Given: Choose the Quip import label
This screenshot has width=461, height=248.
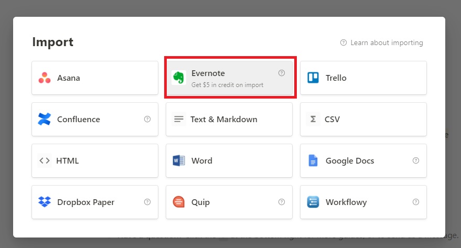Looking at the screenshot, I should point(200,202).
